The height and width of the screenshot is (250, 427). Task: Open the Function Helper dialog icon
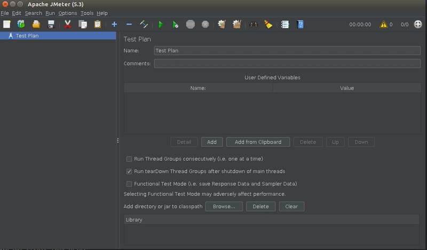(285, 25)
